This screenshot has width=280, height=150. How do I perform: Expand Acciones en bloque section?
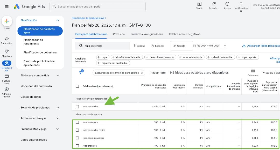pos(58,118)
